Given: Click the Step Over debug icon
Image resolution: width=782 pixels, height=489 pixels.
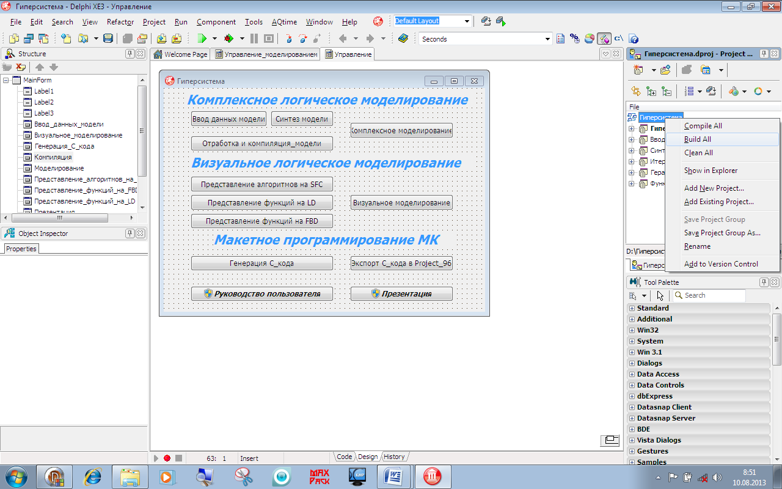Looking at the screenshot, I should 303,39.
